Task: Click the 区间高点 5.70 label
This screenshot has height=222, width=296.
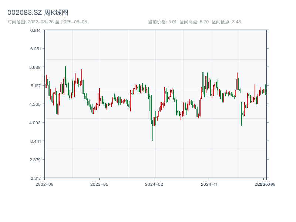Action: [194, 22]
